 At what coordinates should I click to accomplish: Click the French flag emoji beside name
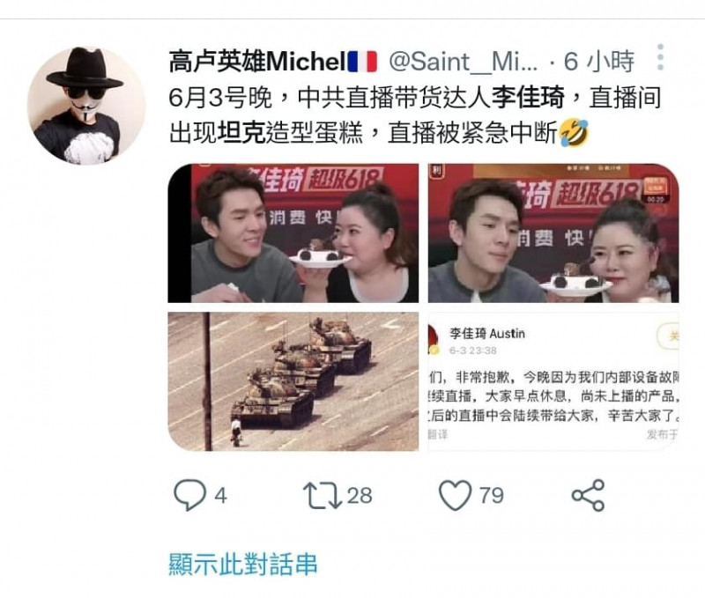362,62
